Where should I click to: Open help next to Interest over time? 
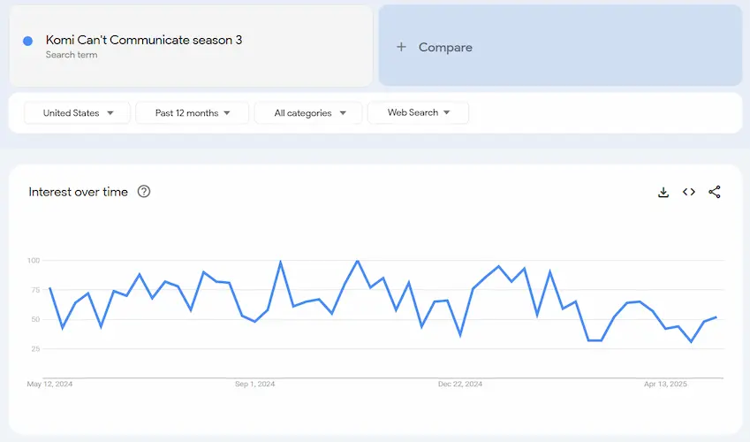pos(144,192)
